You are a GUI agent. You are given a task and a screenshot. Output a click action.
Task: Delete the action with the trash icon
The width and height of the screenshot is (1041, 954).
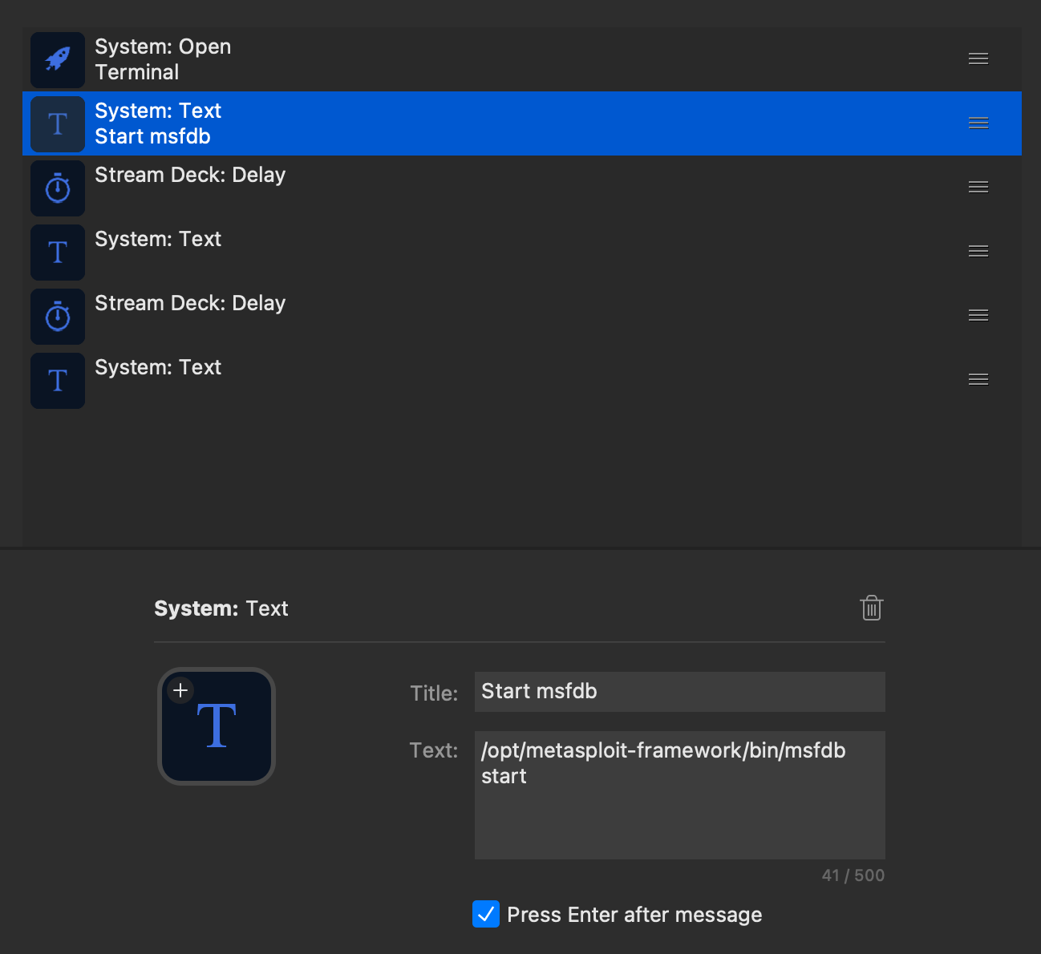(871, 608)
